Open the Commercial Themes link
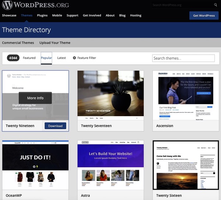 [18, 43]
